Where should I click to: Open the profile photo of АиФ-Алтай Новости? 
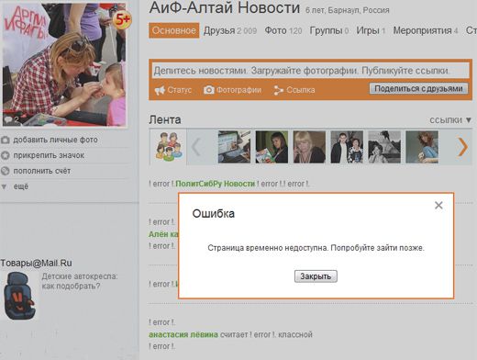(x=64, y=64)
